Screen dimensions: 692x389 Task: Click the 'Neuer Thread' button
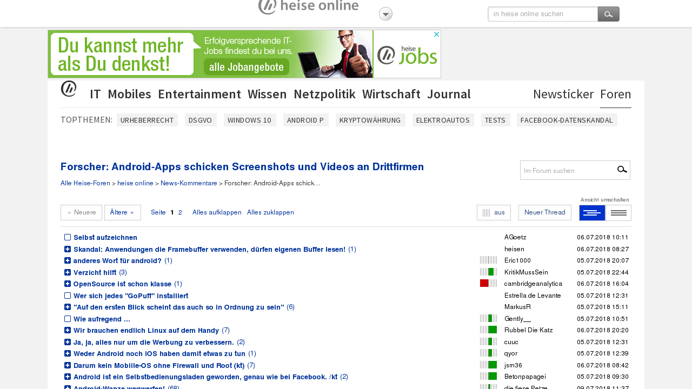[x=545, y=212]
